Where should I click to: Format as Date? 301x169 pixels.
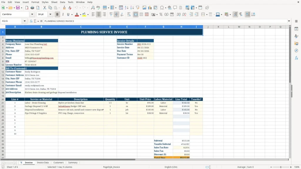[172, 14]
